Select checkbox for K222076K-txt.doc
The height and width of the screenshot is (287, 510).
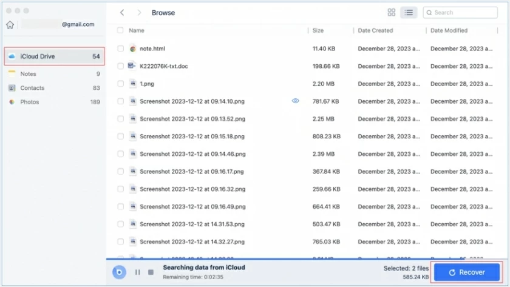pyautogui.click(x=120, y=66)
